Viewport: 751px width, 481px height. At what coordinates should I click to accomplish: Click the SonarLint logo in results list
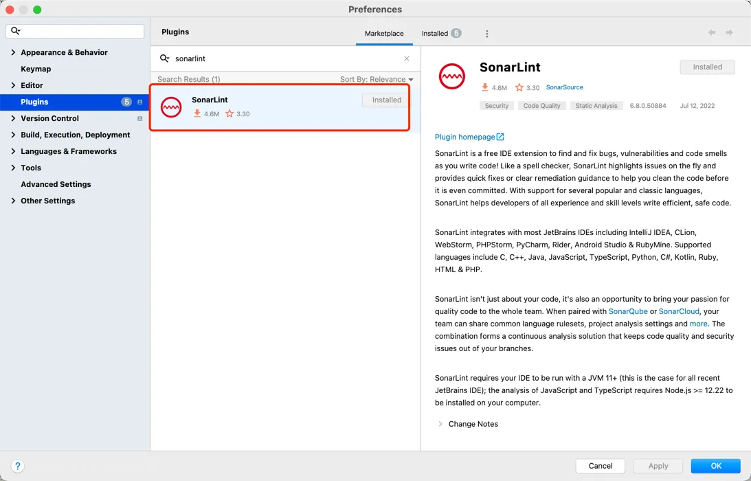(x=171, y=107)
